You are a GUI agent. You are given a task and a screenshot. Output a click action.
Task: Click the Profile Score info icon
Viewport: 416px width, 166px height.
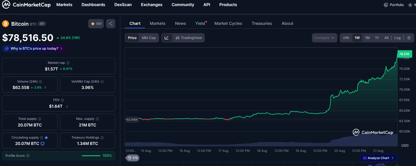pos(28,156)
